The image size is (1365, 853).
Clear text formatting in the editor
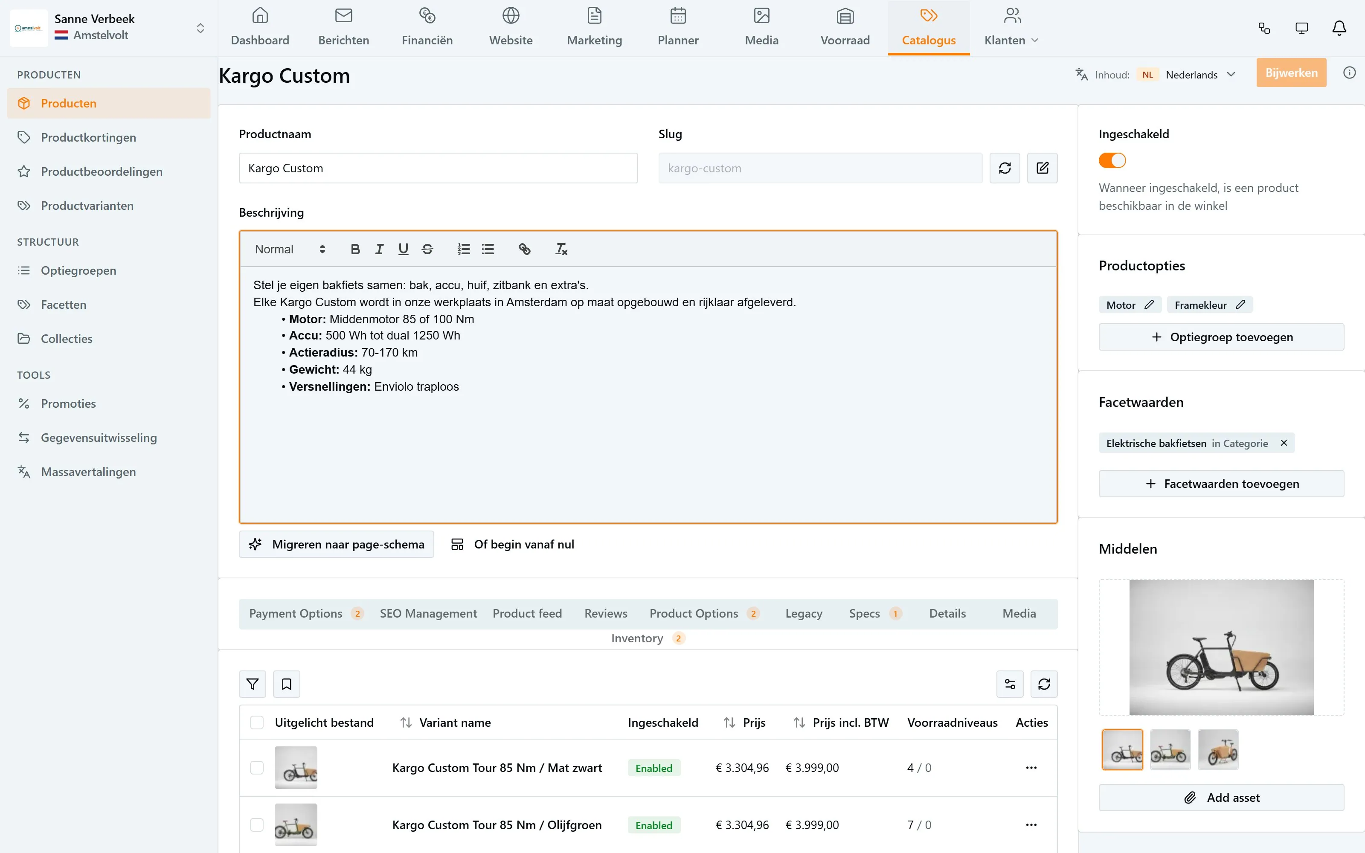tap(561, 249)
